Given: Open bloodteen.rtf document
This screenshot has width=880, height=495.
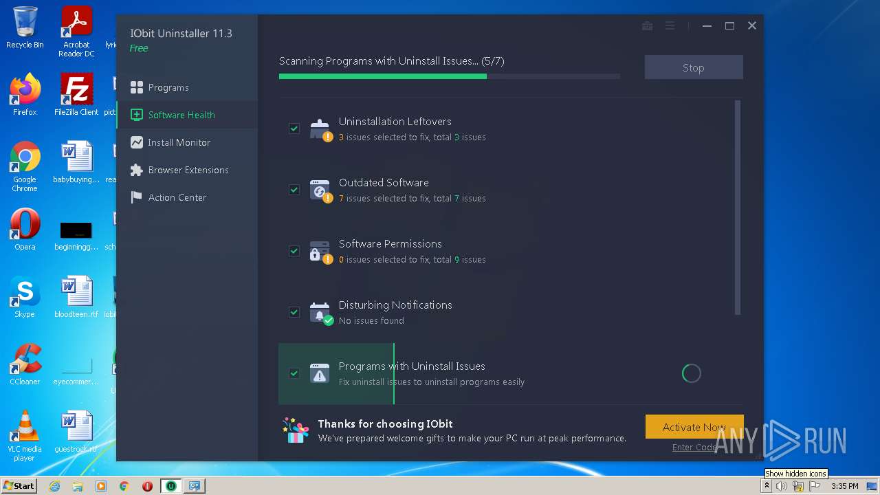Looking at the screenshot, I should [x=76, y=297].
